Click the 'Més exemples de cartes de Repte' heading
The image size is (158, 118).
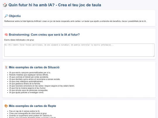[x=32, y=106]
